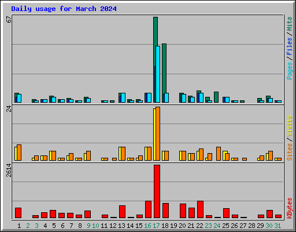
Task: Click day '1' on the x-axis
Action: (x=19, y=226)
